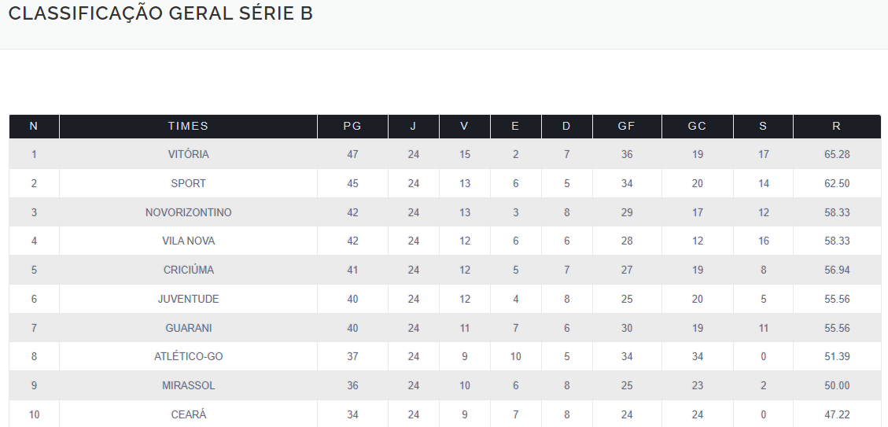Image resolution: width=888 pixels, height=427 pixels.
Task: Click the PG column header
Action: pyautogui.click(x=352, y=126)
